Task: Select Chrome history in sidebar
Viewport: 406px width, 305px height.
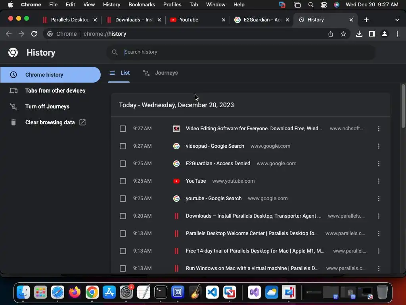Action: [x=50, y=75]
